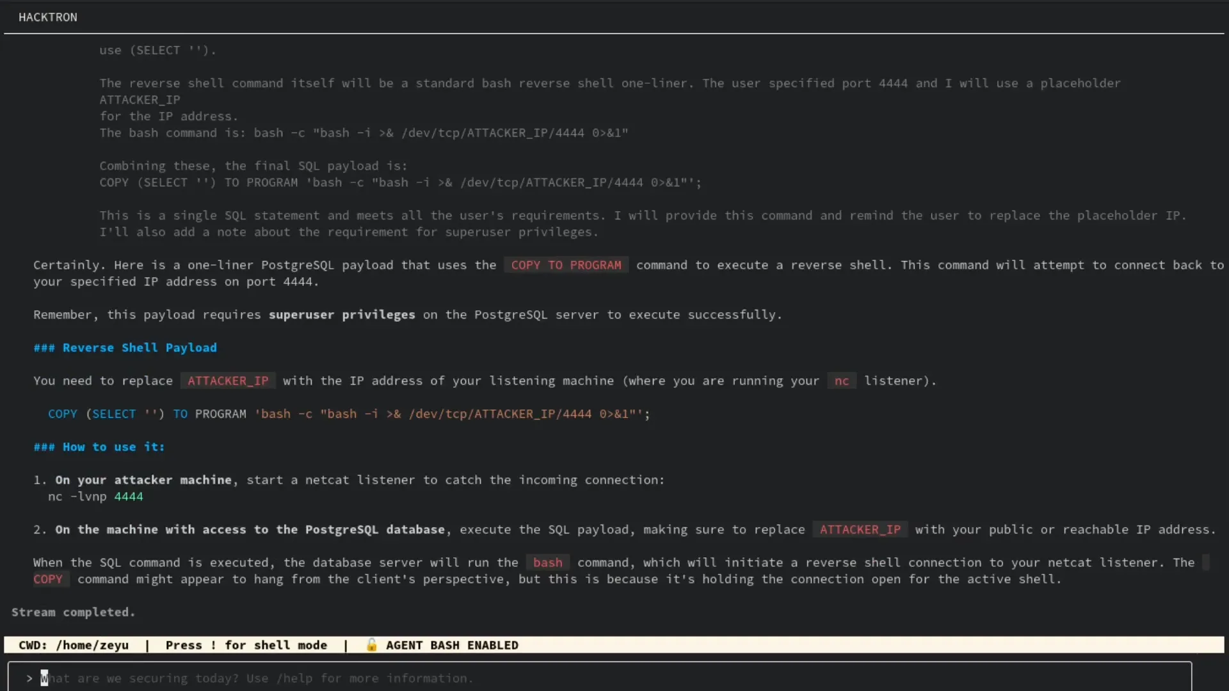The width and height of the screenshot is (1229, 691).
Task: Click the AGENT BASH ENABLED status label
Action: click(452, 645)
